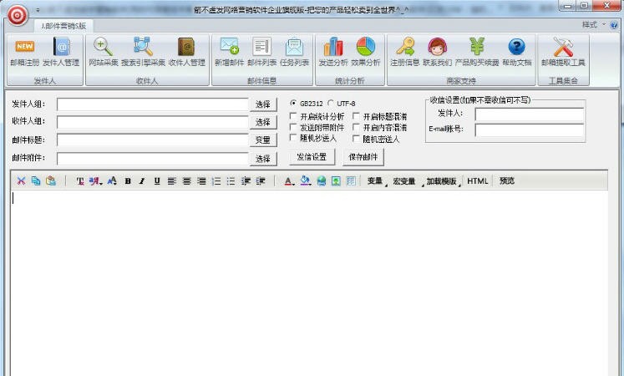
Task: Enable 发送附带附件 checkbox
Action: coord(294,127)
